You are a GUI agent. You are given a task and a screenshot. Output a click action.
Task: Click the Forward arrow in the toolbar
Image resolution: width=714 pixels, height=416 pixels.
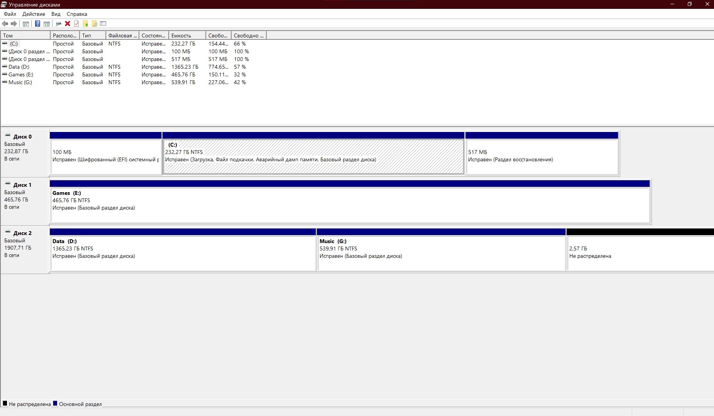point(14,24)
